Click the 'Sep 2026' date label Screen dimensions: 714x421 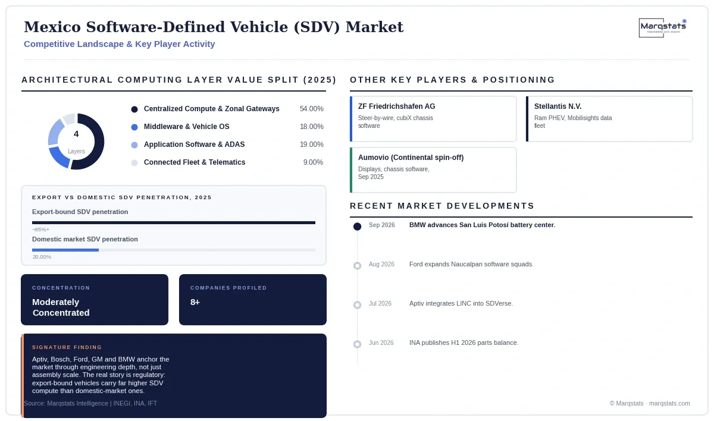tap(382, 225)
